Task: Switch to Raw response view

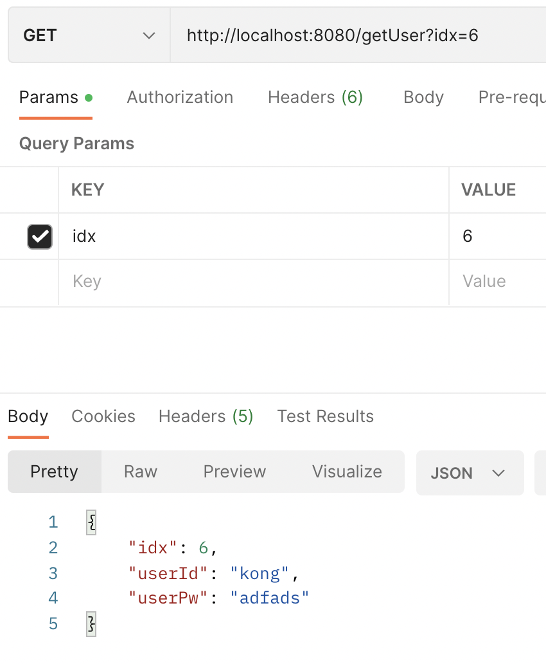Action: click(141, 472)
